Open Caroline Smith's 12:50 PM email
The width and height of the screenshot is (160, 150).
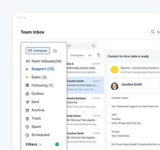(x=85, y=138)
